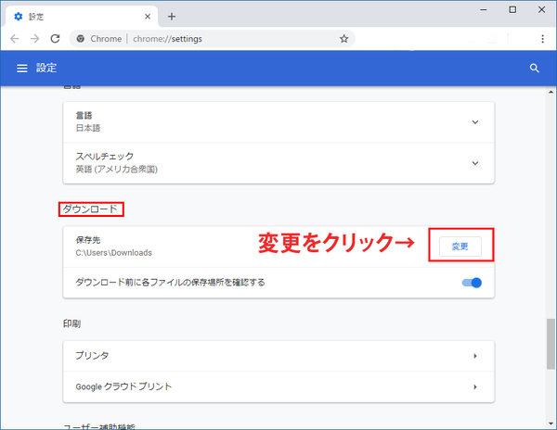Image resolution: width=557 pixels, height=430 pixels.
Task: Click the 変更 button for download location
Action: click(x=460, y=247)
